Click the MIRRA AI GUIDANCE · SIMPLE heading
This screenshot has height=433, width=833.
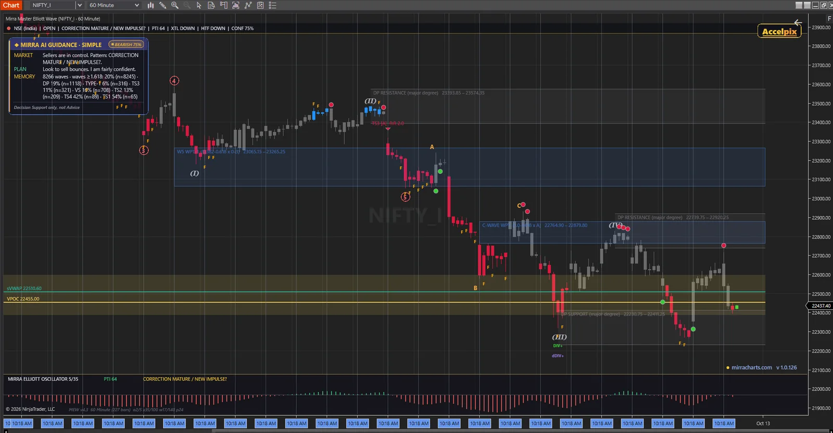[x=61, y=45]
